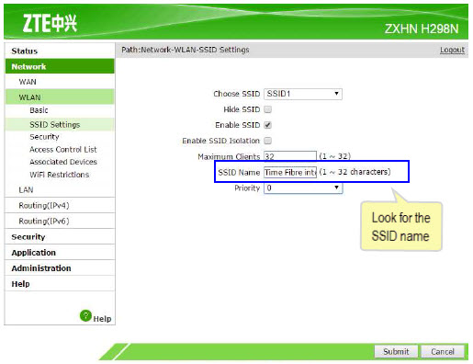Image resolution: width=473 pixels, height=364 pixels.
Task: Open the Choose SSID dropdown
Action: coord(303,94)
